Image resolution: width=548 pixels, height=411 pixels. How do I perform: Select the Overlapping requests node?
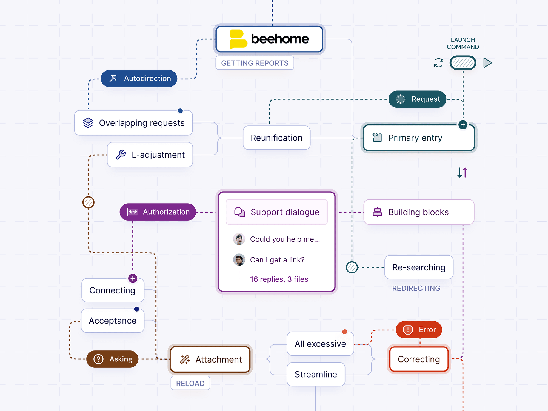coord(133,123)
